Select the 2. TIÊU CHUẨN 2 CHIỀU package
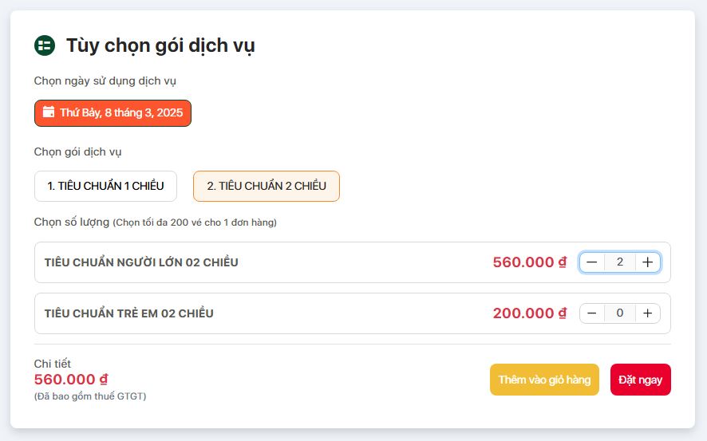 coord(266,186)
